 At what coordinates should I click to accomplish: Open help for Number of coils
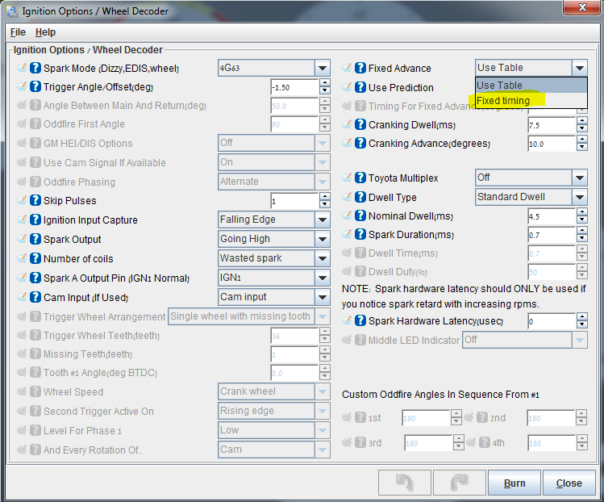click(35, 258)
